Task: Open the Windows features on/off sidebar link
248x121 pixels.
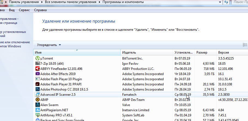Action: 15,44
